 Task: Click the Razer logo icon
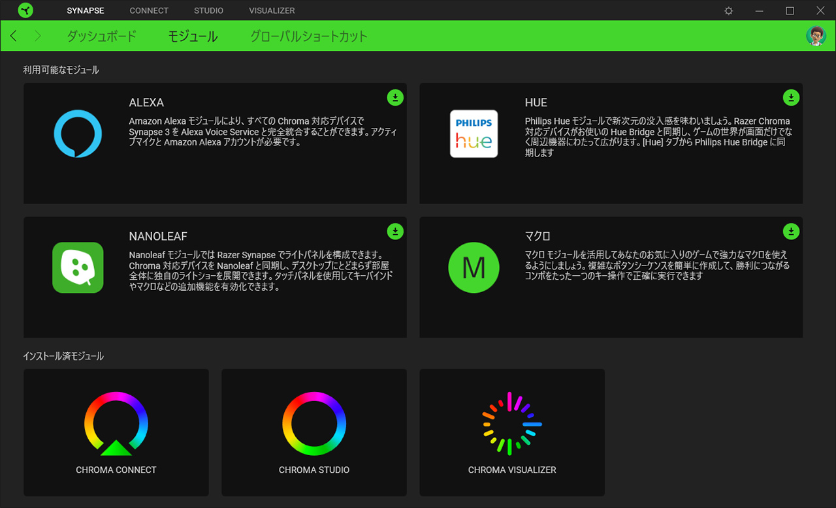point(25,10)
